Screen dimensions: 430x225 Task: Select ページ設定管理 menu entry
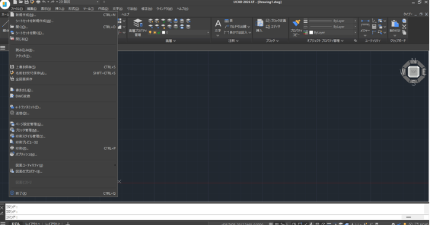[x=63, y=124]
